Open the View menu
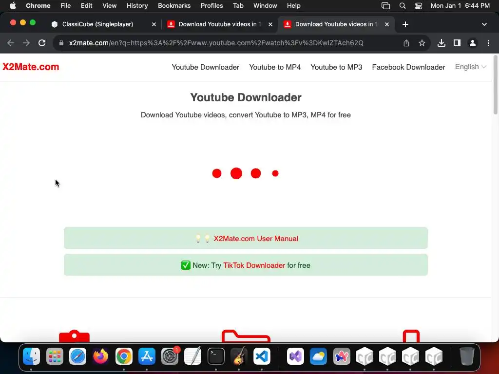The width and height of the screenshot is (499, 374). pos(110,6)
